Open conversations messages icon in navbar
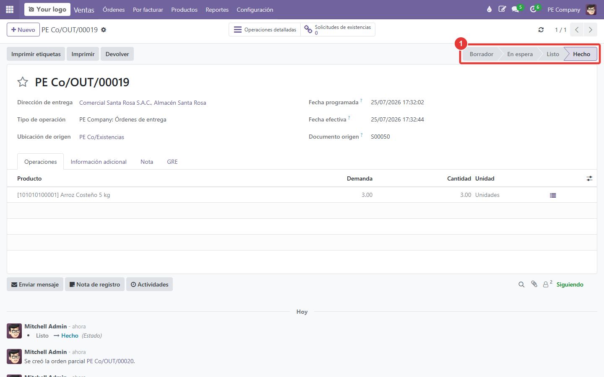 tap(516, 9)
